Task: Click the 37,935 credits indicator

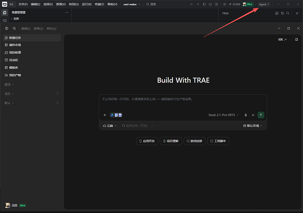Action: (234, 4)
